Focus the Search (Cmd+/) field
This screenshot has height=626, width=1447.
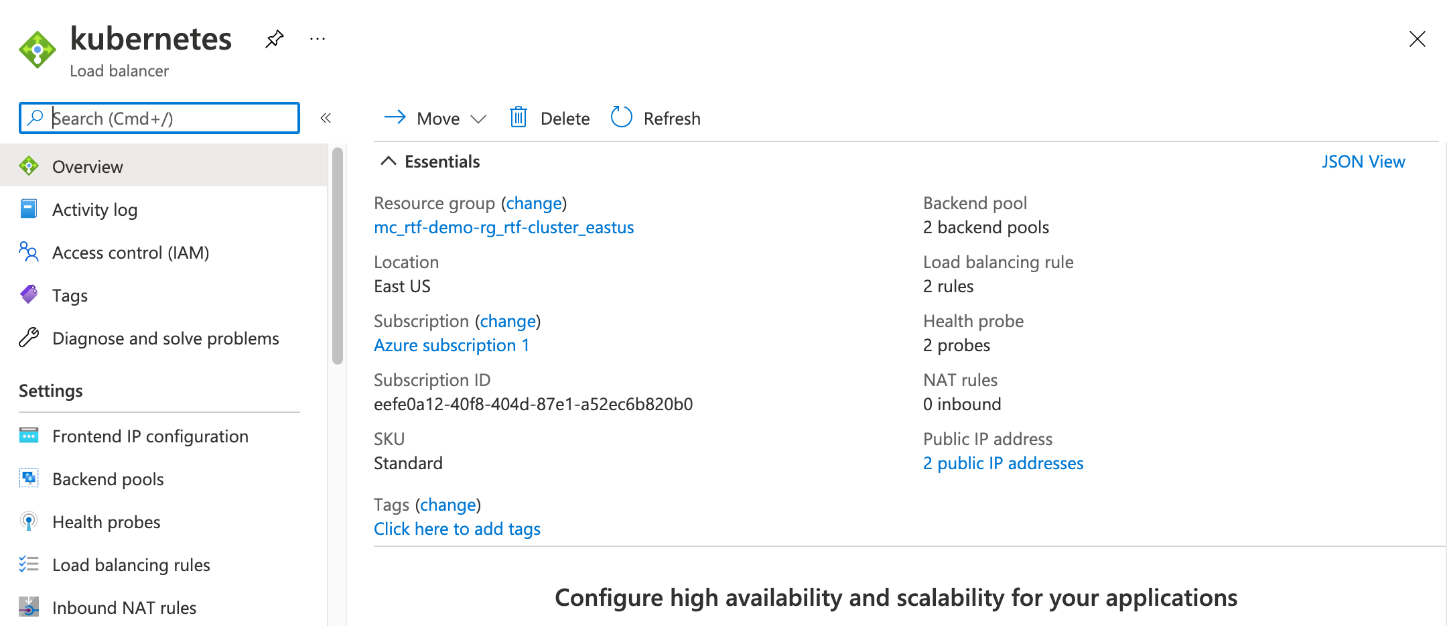(159, 118)
